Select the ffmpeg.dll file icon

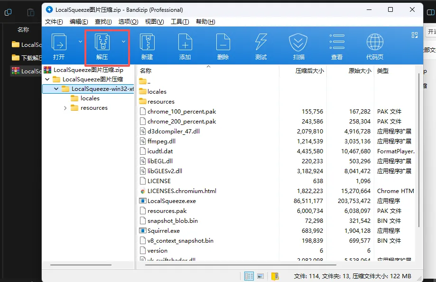click(143, 141)
